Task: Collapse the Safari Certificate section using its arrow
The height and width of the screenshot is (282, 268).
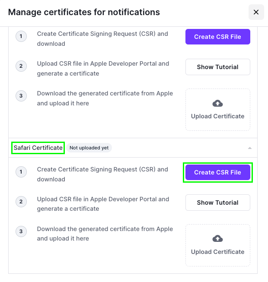Action: pos(249,148)
